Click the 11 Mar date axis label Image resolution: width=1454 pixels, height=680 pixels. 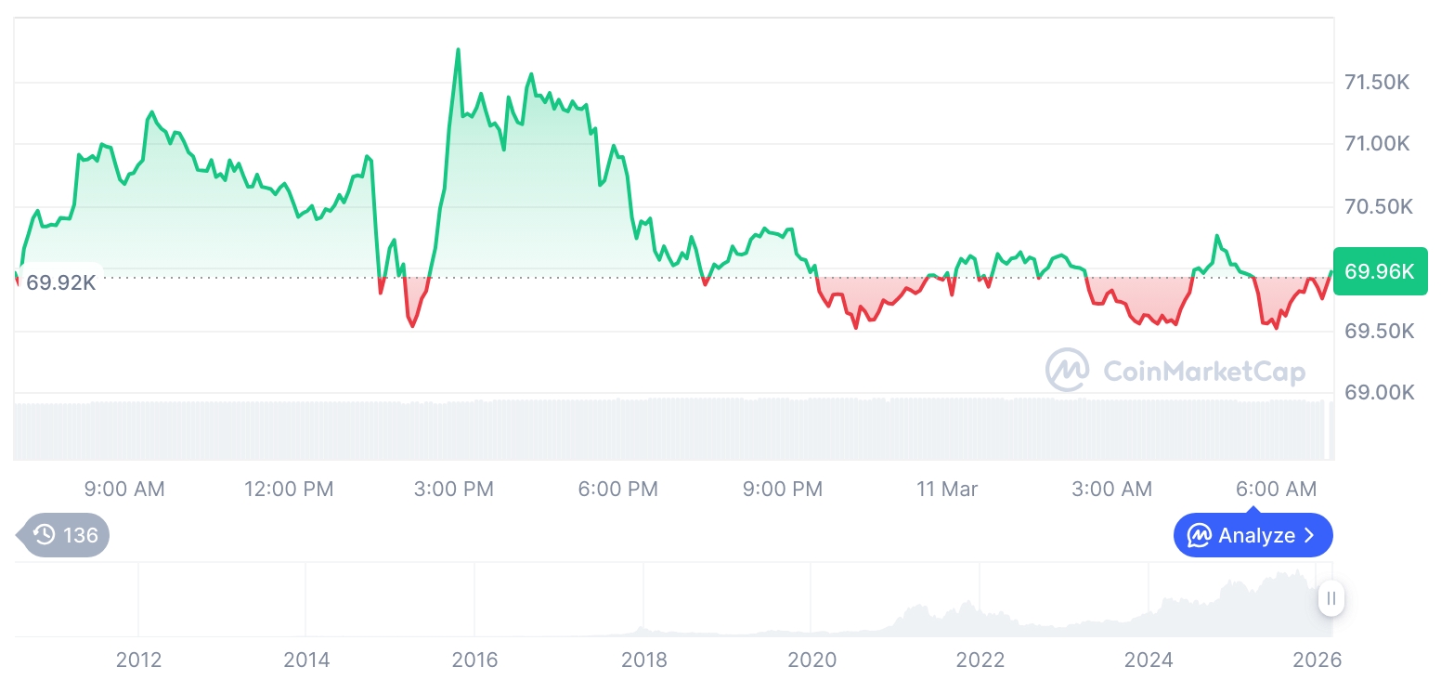pos(947,489)
